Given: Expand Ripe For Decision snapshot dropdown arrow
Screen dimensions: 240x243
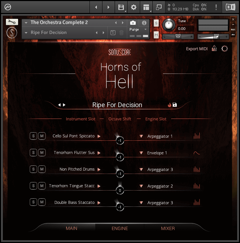Looking at the screenshot, I should [26, 33].
